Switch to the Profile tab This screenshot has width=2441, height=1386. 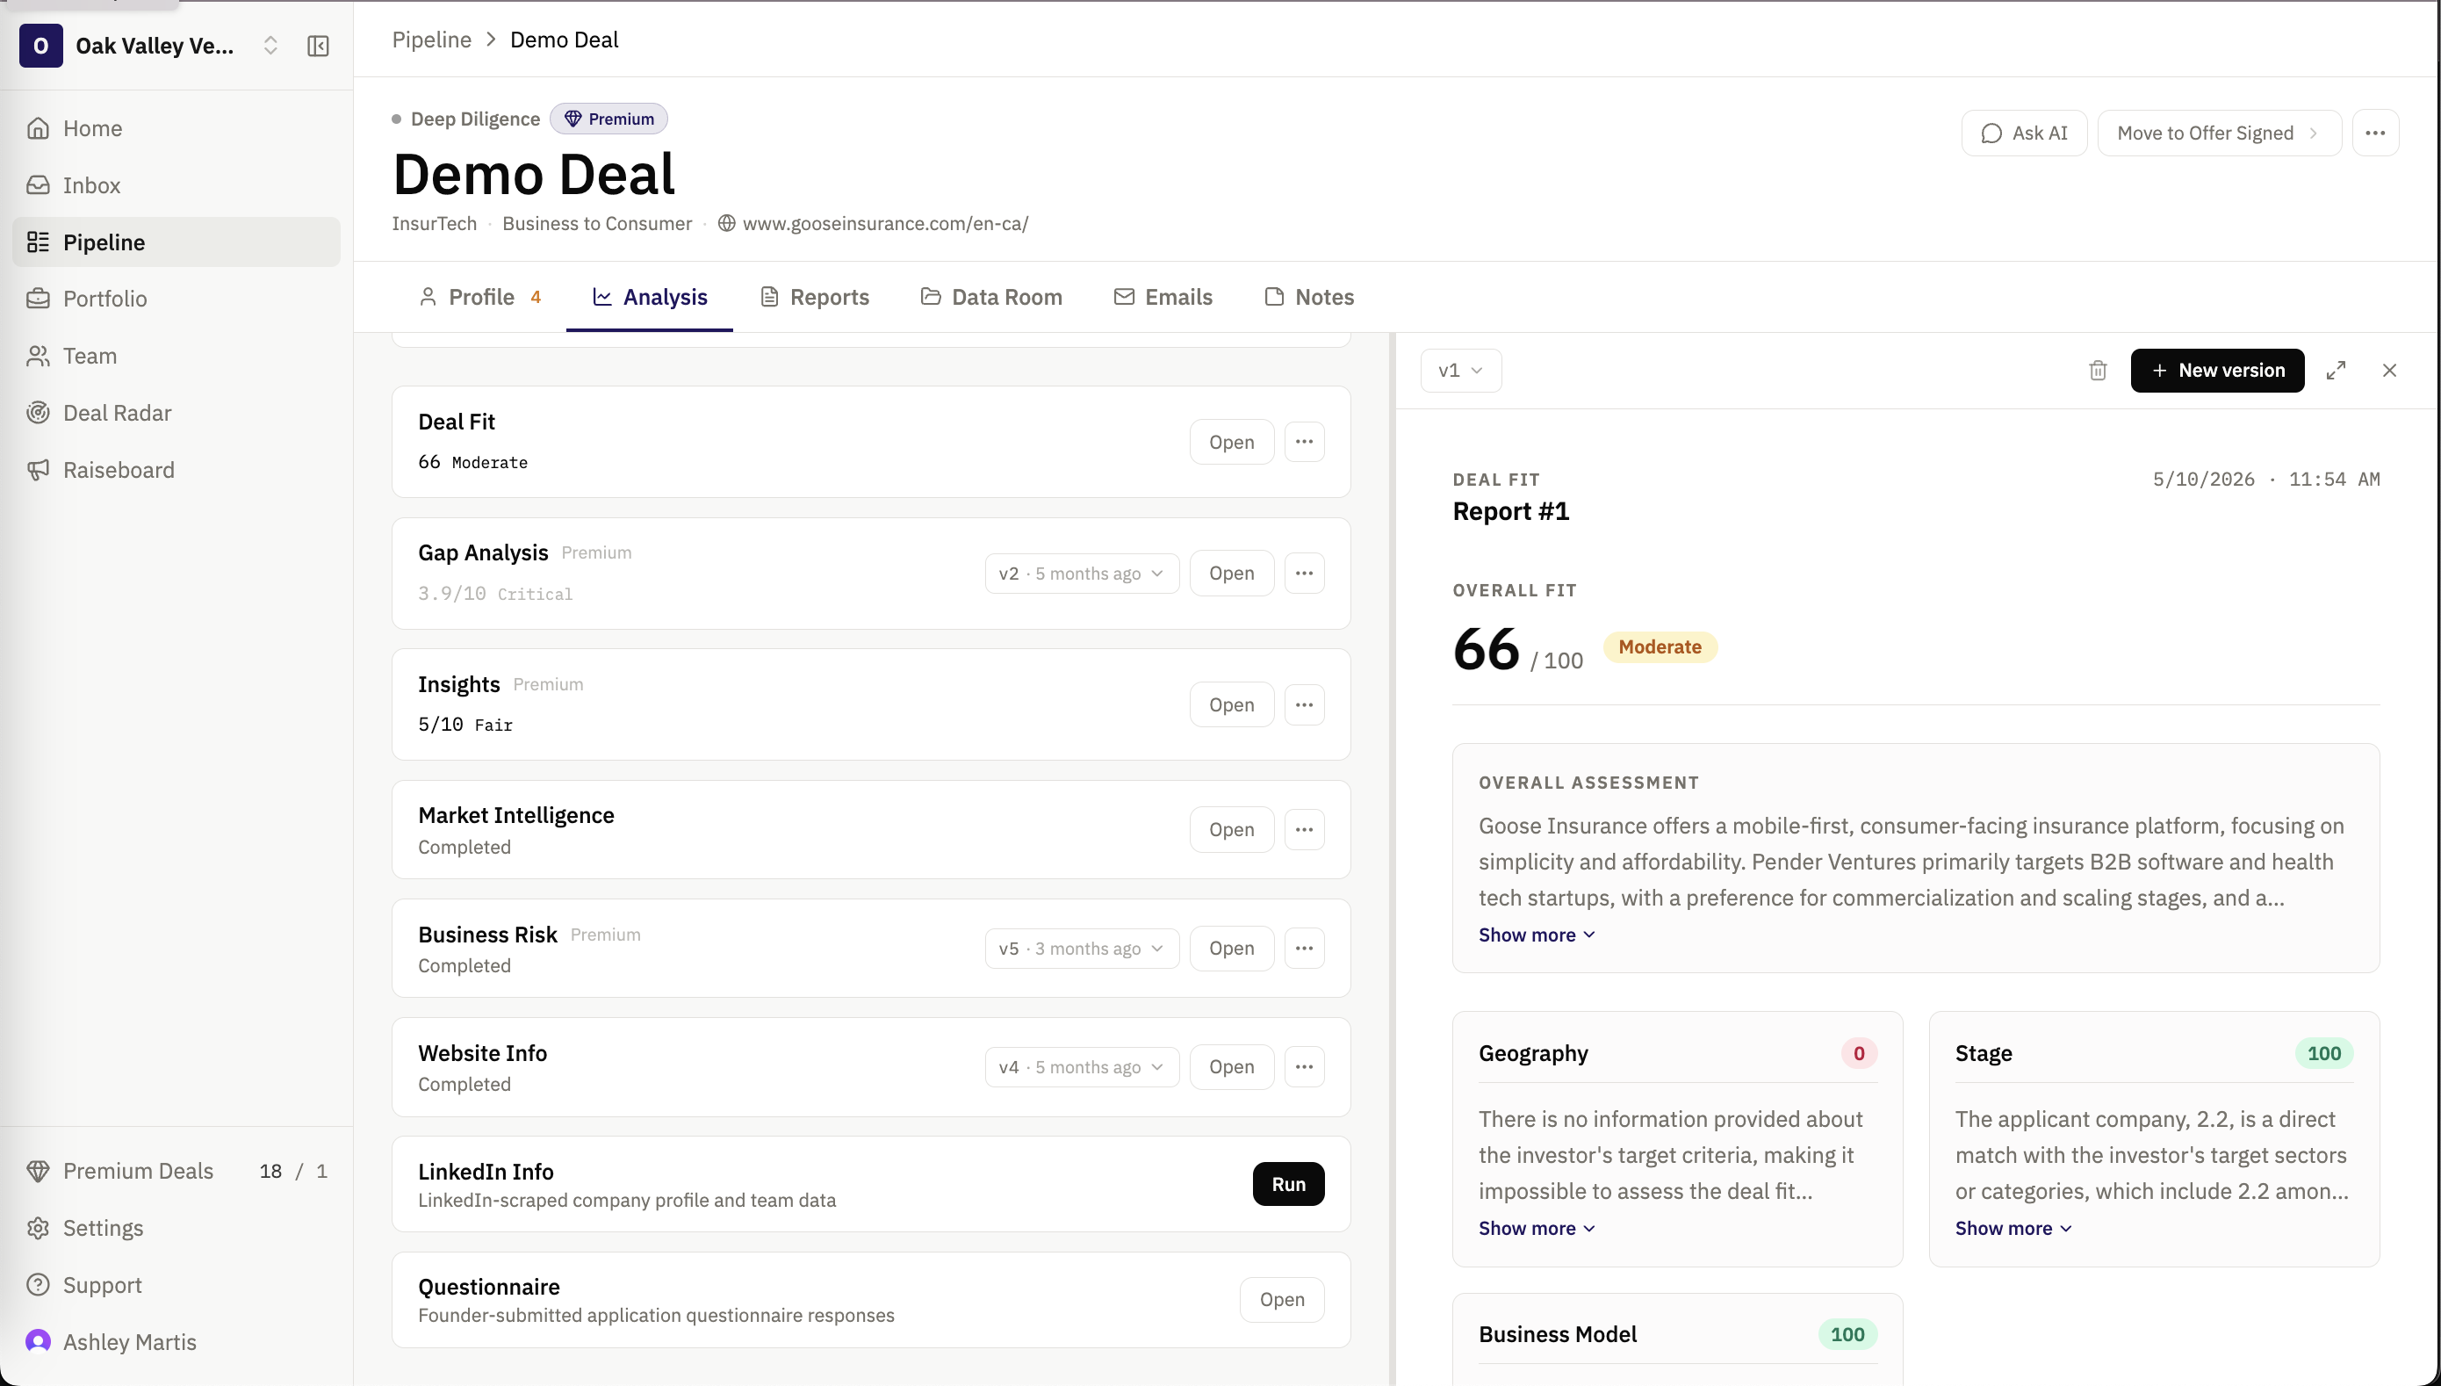[x=479, y=297]
